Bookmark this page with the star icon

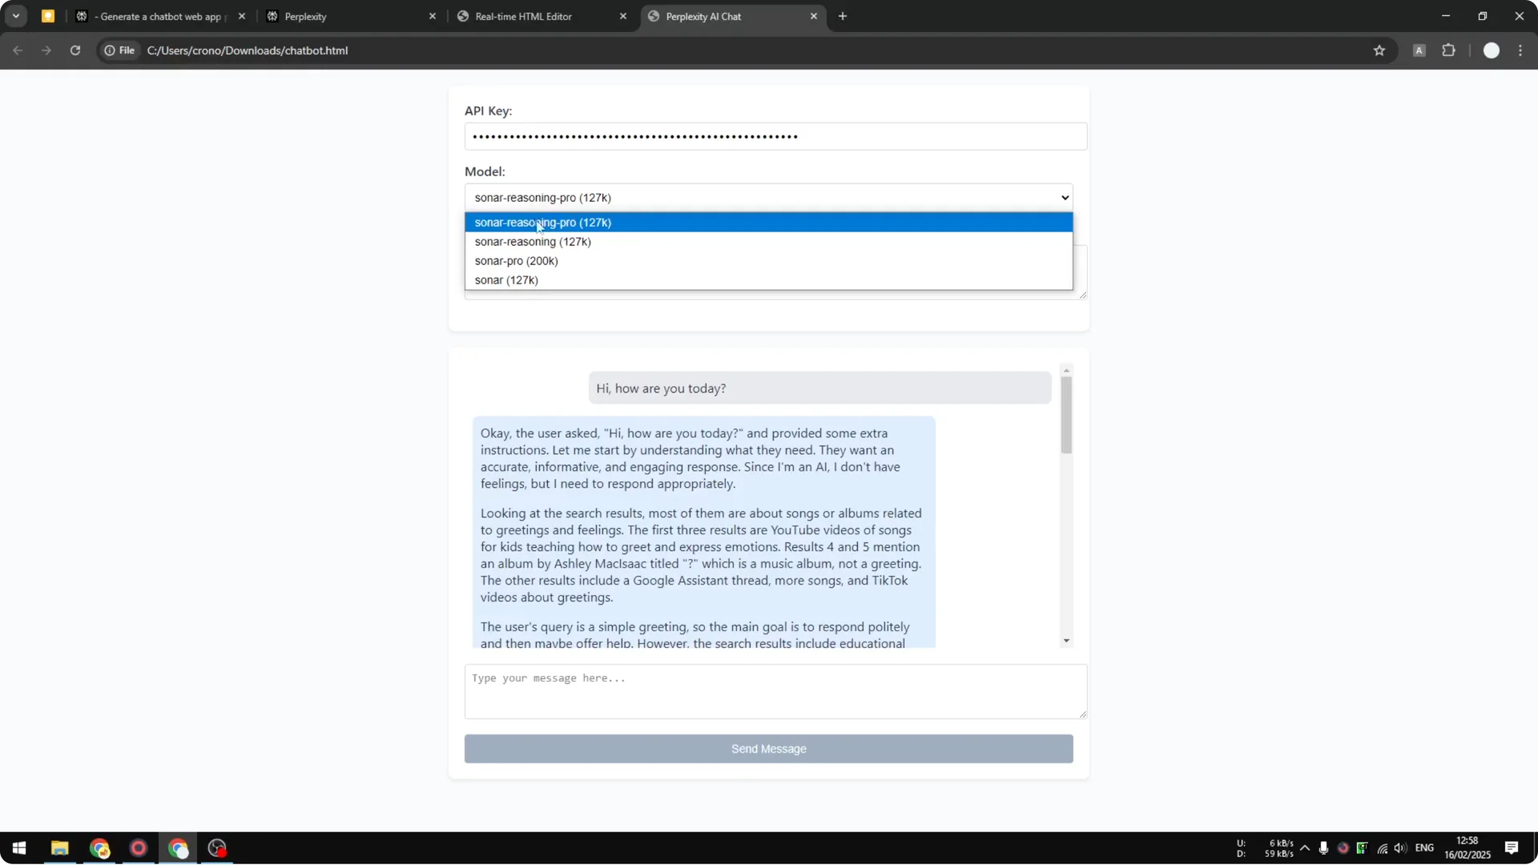(x=1380, y=50)
